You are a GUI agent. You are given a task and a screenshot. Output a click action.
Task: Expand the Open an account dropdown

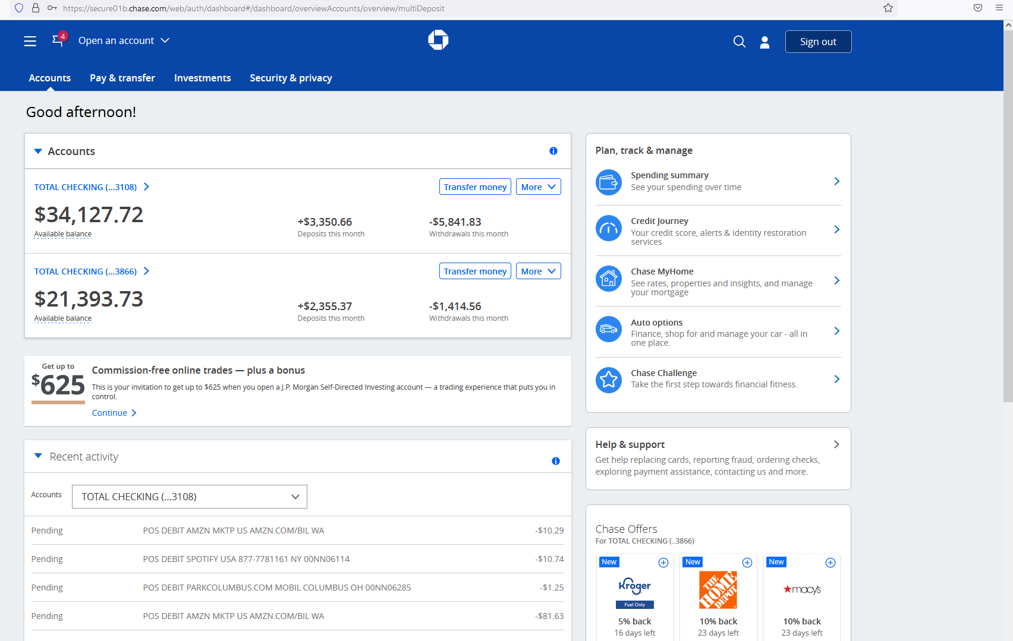(124, 40)
